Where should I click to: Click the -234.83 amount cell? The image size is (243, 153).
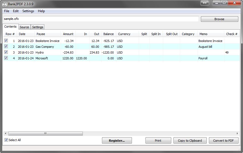[x=68, y=52]
